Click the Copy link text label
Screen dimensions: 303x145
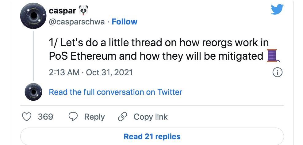(151, 117)
